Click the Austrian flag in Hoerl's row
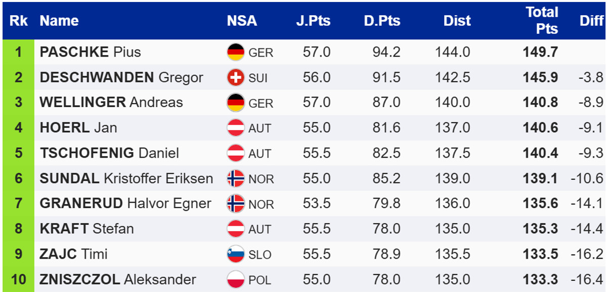 [236, 128]
